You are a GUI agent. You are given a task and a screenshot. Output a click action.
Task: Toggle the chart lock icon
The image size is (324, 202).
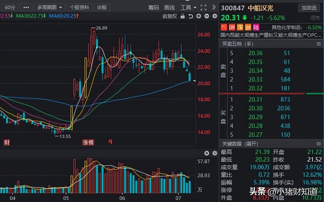pos(183,16)
